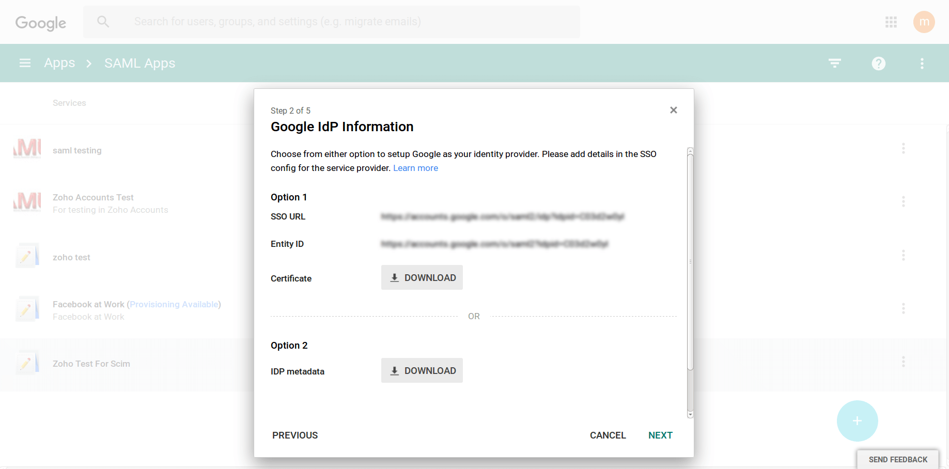
Task: Open options menu for Facebook at Work
Action: pos(903,308)
